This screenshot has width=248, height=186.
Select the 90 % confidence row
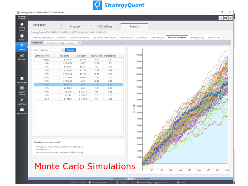[x=79, y=77]
